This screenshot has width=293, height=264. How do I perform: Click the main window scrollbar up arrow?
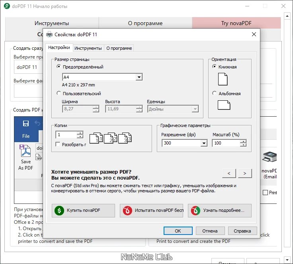(x=287, y=16)
